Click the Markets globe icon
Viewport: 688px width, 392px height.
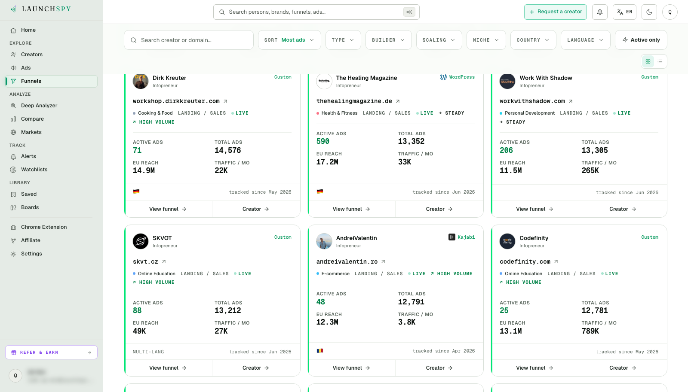[13, 132]
